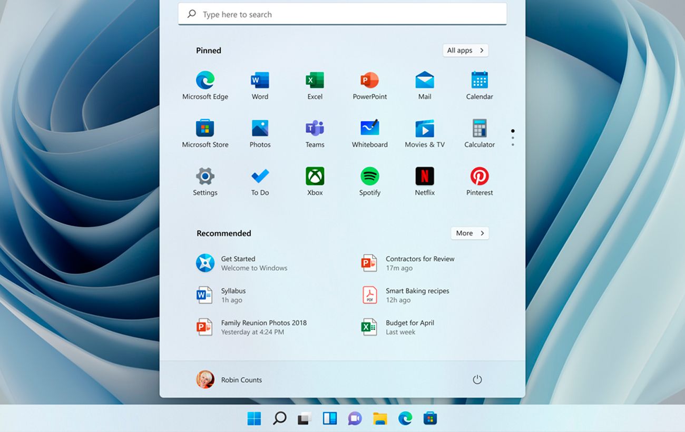This screenshot has height=432, width=685.
Task: Expand the All apps list
Action: 465,51
